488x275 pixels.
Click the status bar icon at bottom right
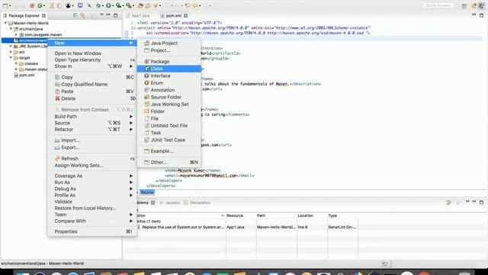pyautogui.click(x=384, y=264)
